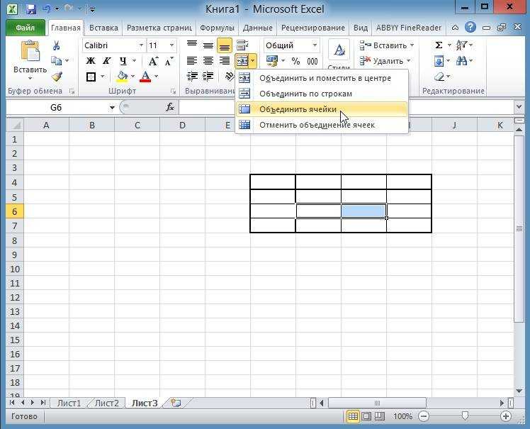Center text horizontally icon
The width and height of the screenshot is (530, 429).
[208, 61]
